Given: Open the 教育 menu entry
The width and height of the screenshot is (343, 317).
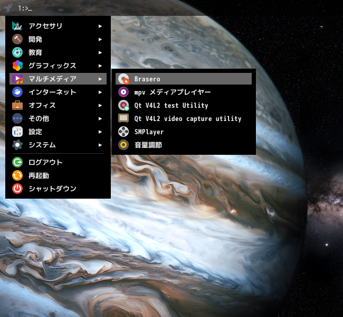Looking at the screenshot, I should (58, 52).
